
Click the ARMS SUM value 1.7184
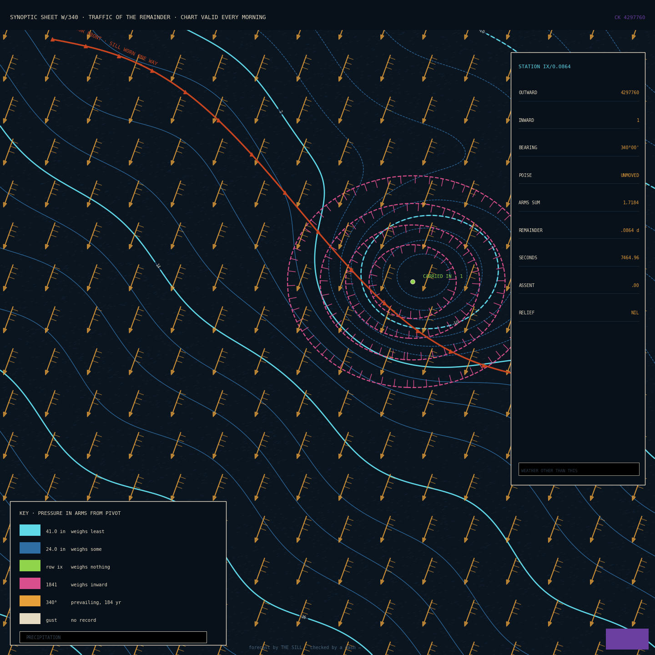coord(631,203)
